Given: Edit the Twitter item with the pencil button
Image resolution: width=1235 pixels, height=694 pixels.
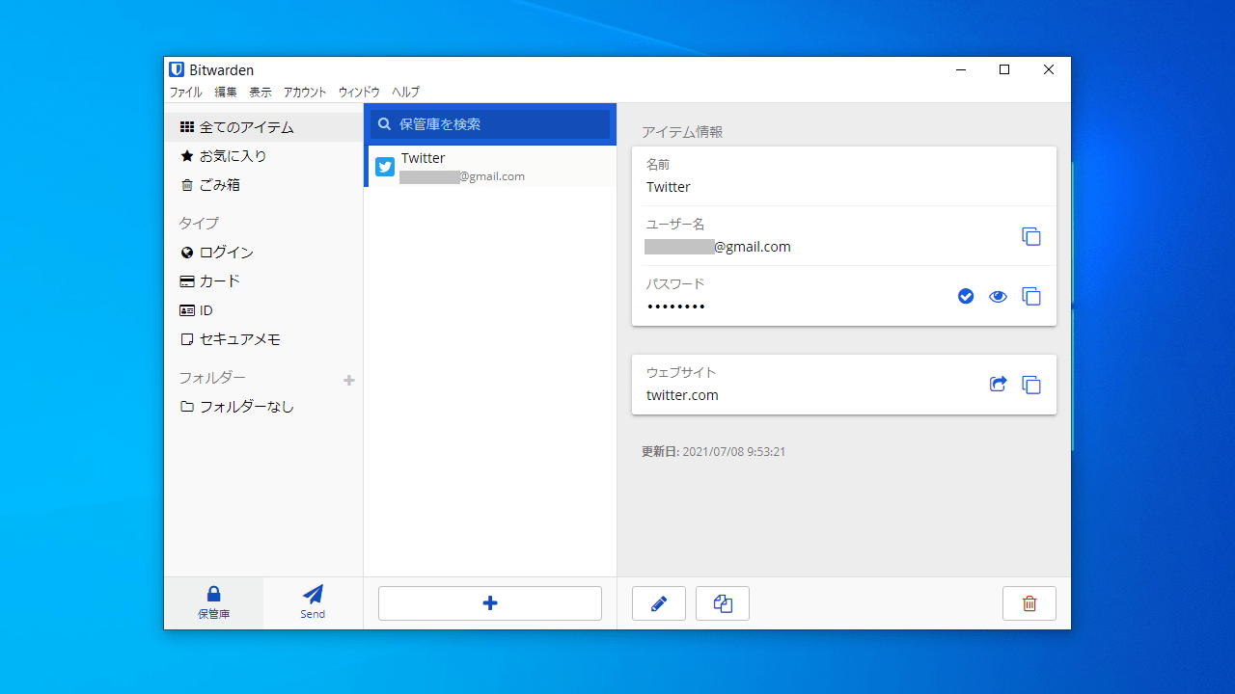Looking at the screenshot, I should pyautogui.click(x=659, y=603).
